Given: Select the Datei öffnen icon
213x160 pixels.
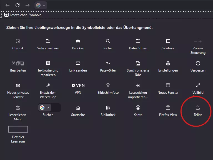Looking at the screenshot, I should point(138,41).
